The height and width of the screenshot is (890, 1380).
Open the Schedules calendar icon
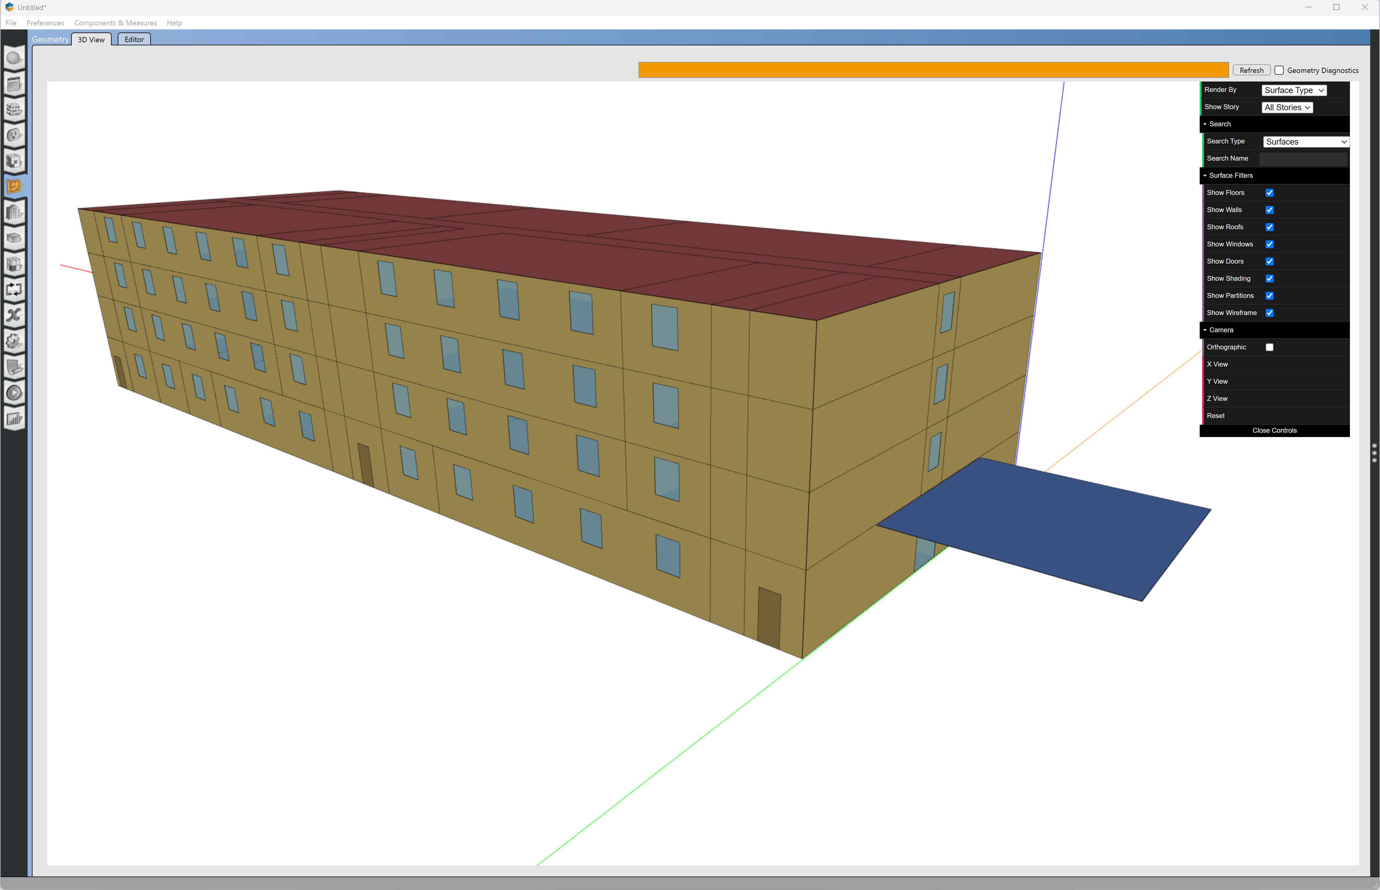[x=14, y=84]
